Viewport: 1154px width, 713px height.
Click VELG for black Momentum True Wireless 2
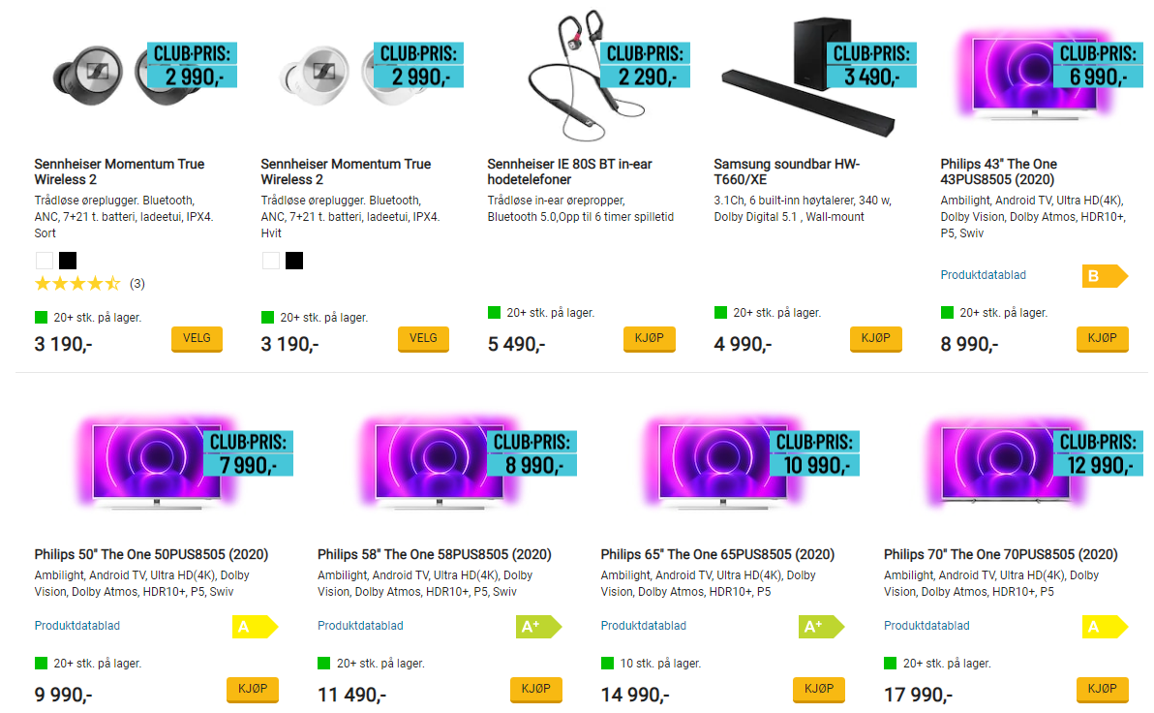(197, 339)
